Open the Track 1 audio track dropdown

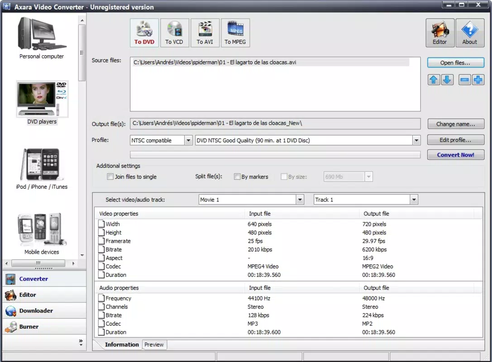[x=414, y=200]
